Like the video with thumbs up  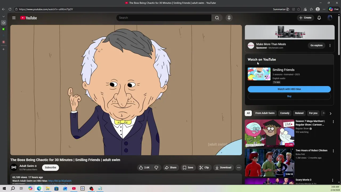pos(144,167)
